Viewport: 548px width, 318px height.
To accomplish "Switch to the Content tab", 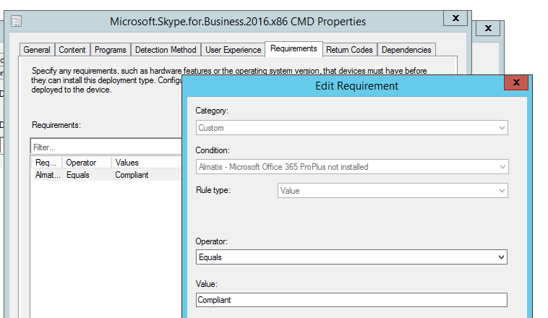I will click(72, 50).
